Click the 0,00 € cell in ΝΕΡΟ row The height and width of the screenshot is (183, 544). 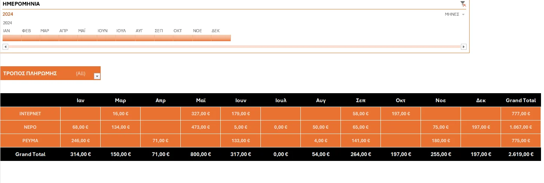click(281, 127)
